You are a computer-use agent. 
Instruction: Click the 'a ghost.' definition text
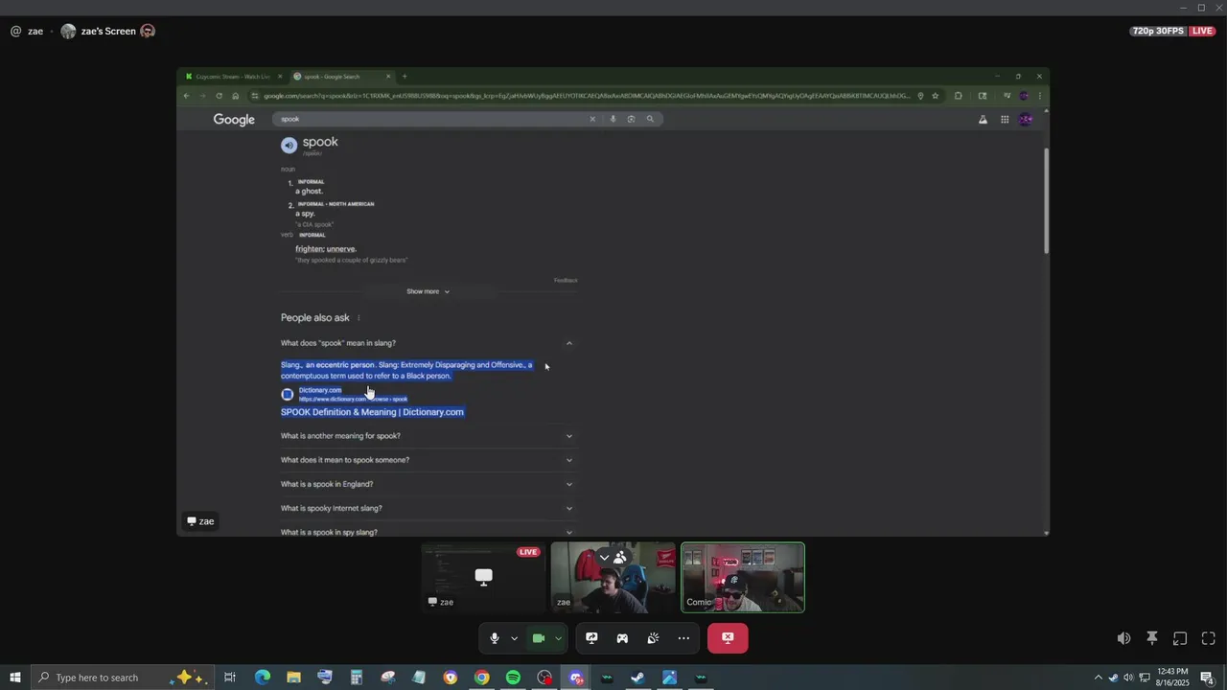click(309, 191)
